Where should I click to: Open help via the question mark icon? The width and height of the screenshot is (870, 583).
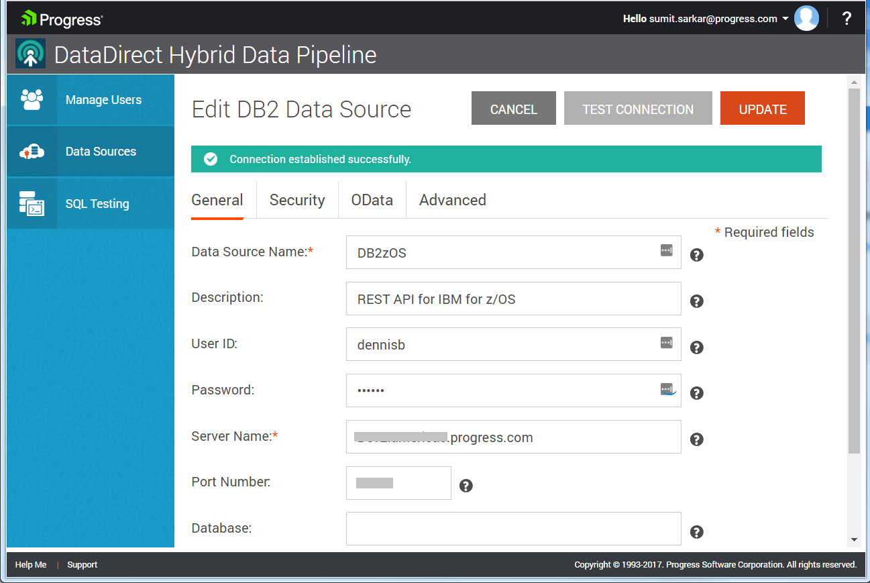(x=847, y=19)
